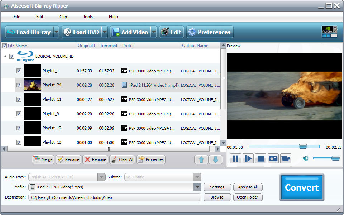Click the Output Name column header
344x215 pixels.
pyautogui.click(x=200, y=46)
